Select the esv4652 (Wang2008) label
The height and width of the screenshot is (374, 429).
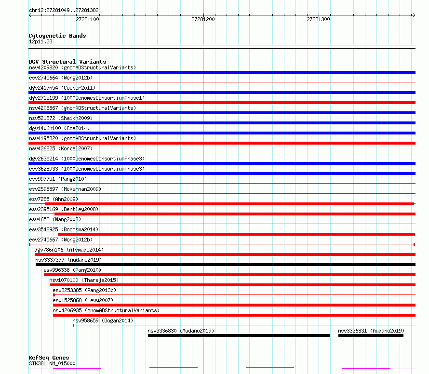(x=55, y=219)
